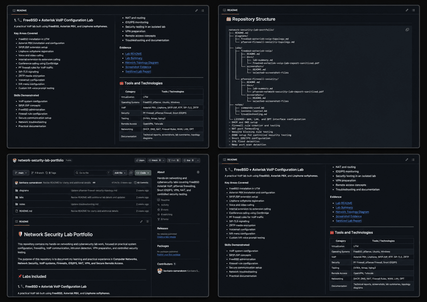Open the diagrams folder
427x302 pixels.
click(x=24, y=190)
